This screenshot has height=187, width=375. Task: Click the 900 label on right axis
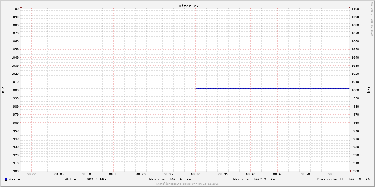tap(355, 171)
